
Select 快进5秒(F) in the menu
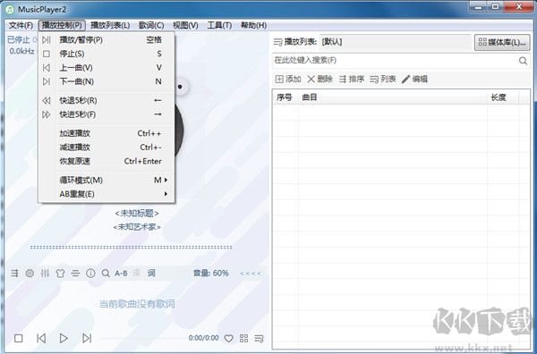107,114
